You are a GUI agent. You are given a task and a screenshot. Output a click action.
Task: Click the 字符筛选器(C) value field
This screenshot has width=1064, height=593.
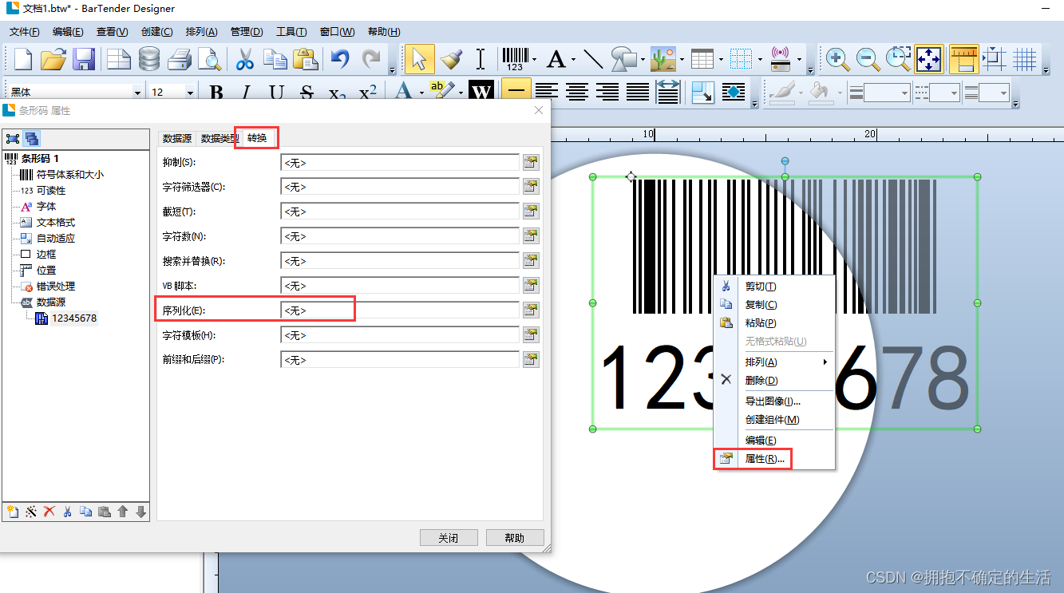pyautogui.click(x=400, y=187)
